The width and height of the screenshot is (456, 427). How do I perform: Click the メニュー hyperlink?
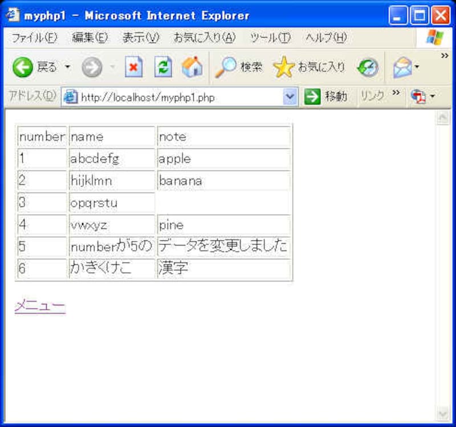point(40,307)
